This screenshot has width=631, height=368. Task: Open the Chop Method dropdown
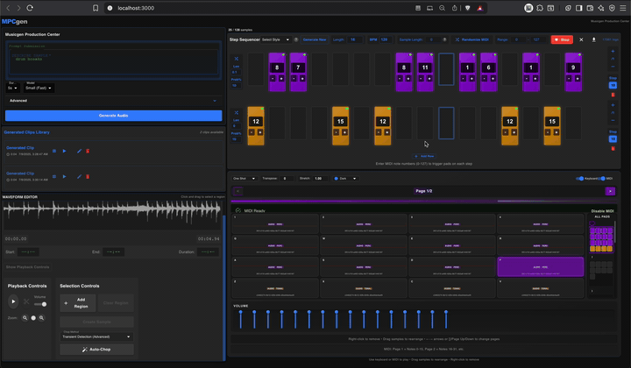pos(96,336)
